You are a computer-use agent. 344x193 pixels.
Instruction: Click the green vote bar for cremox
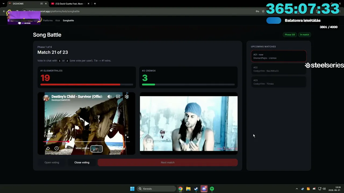click(x=148, y=85)
